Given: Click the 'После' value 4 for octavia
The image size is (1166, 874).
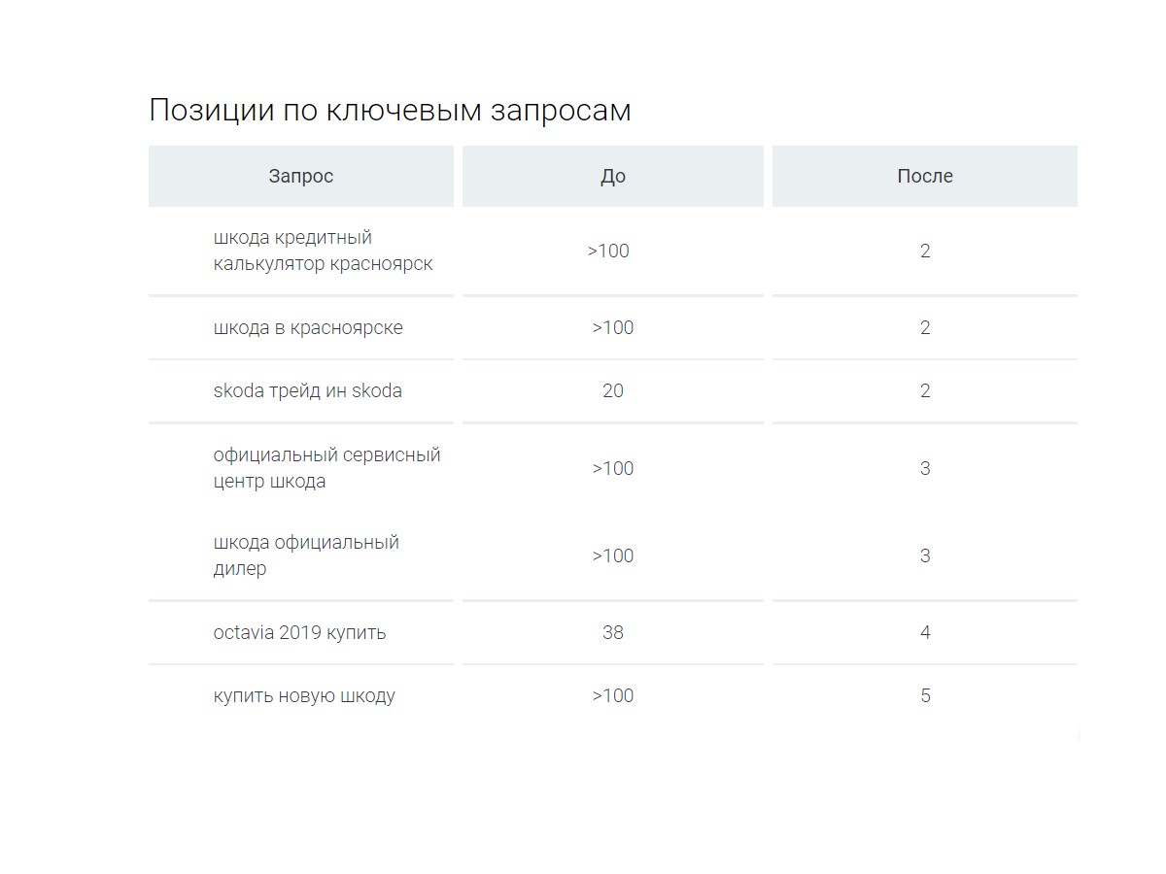Looking at the screenshot, I should (925, 632).
